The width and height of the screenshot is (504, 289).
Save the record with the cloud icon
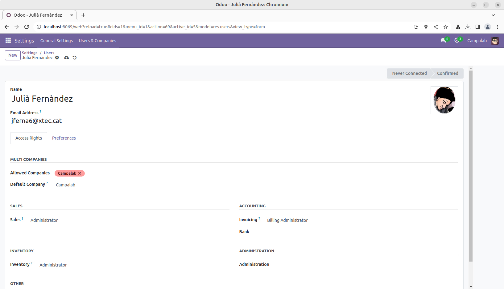[x=66, y=58]
